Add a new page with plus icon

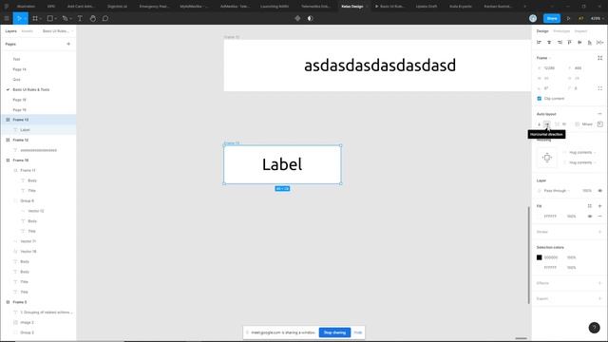[68, 44]
